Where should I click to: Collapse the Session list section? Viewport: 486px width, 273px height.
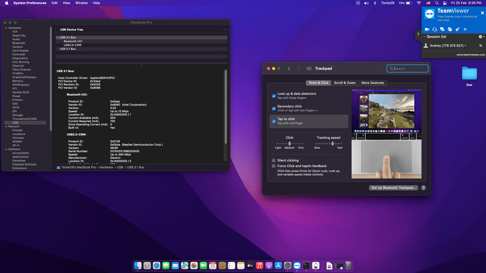(424, 37)
